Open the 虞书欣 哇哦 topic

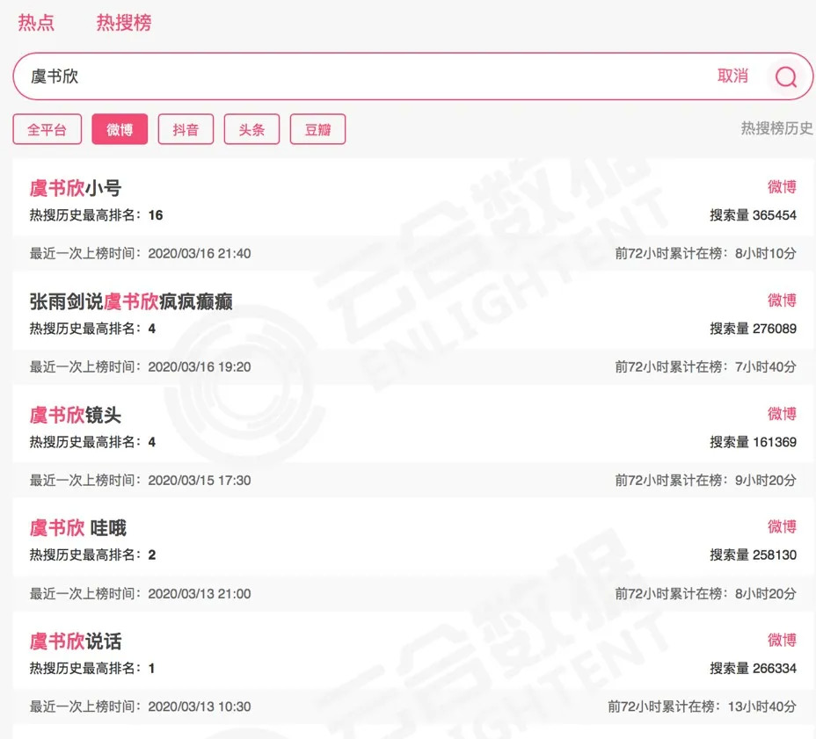pos(78,528)
